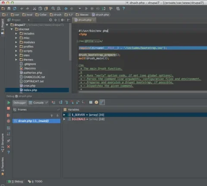This screenshot has width=207, height=186.
Task: Open help via the question mark toolbar icon
Action: pos(124,9)
